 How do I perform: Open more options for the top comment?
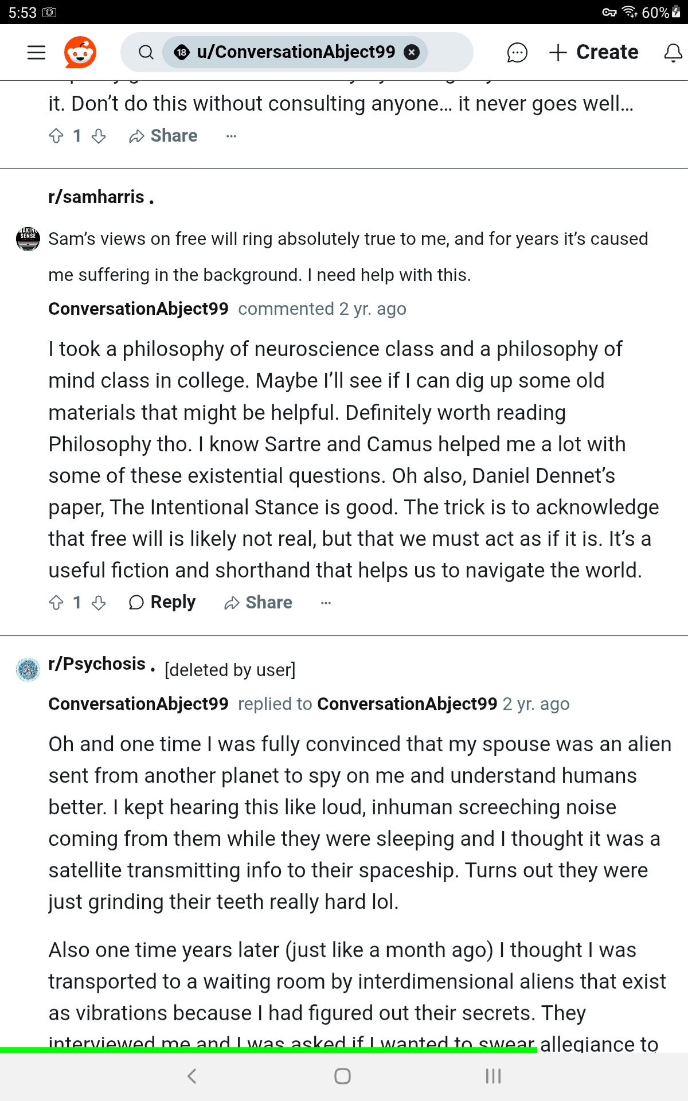[231, 136]
